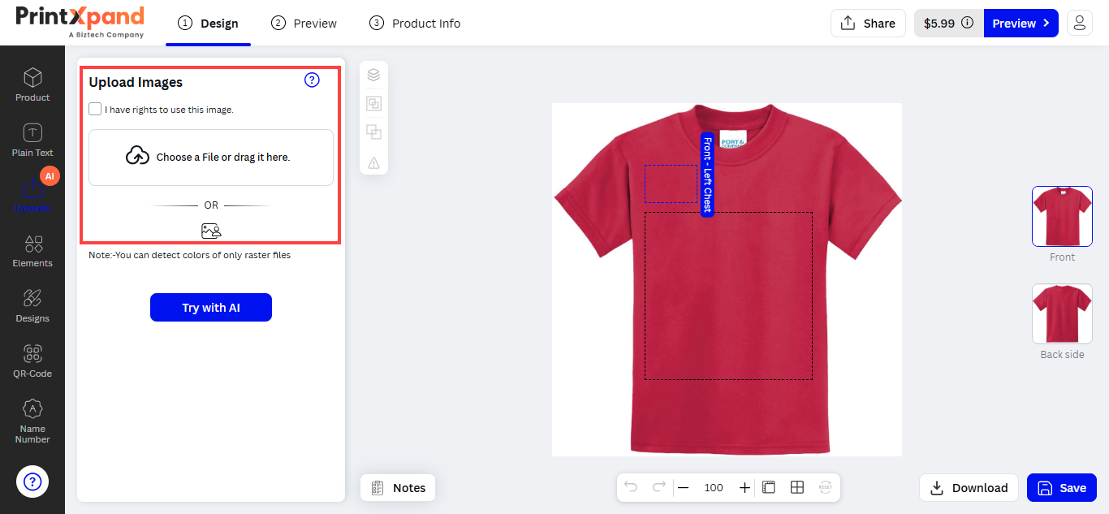Click the Try with AI button
Viewport: 1109px width, 514px height.
pyautogui.click(x=211, y=308)
